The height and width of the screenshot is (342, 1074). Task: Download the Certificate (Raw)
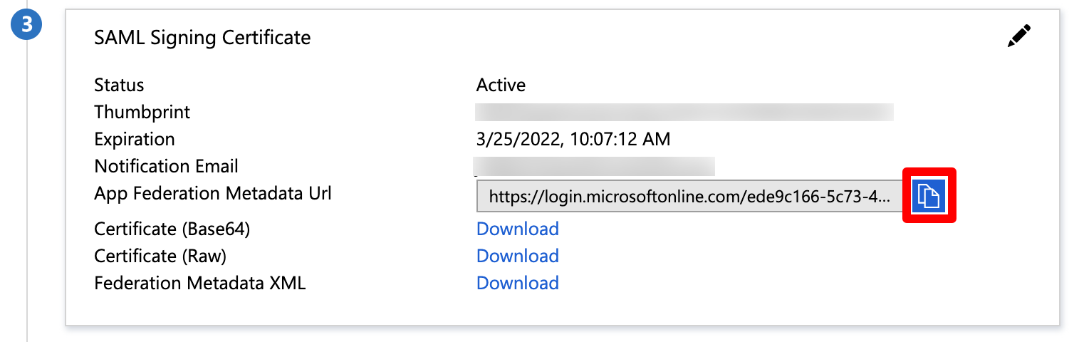pyautogui.click(x=517, y=256)
